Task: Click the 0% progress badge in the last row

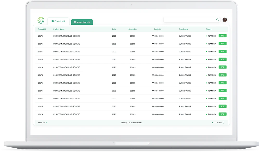Action: click(x=223, y=114)
